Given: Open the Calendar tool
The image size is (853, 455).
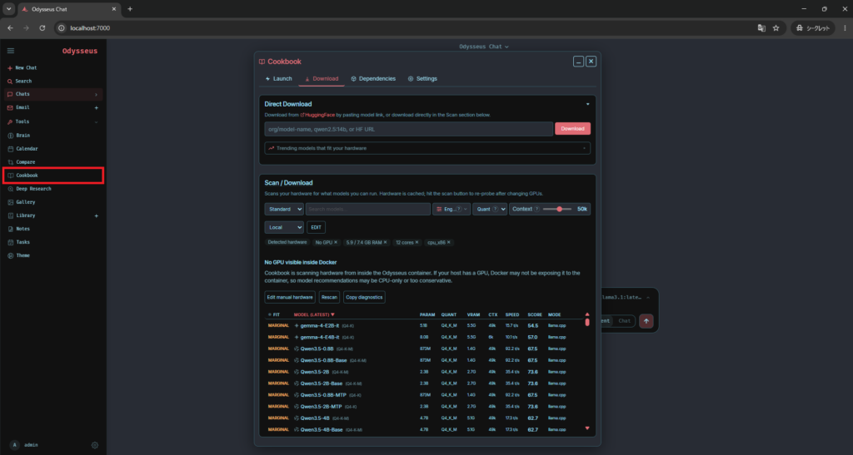Looking at the screenshot, I should click(x=22, y=149).
